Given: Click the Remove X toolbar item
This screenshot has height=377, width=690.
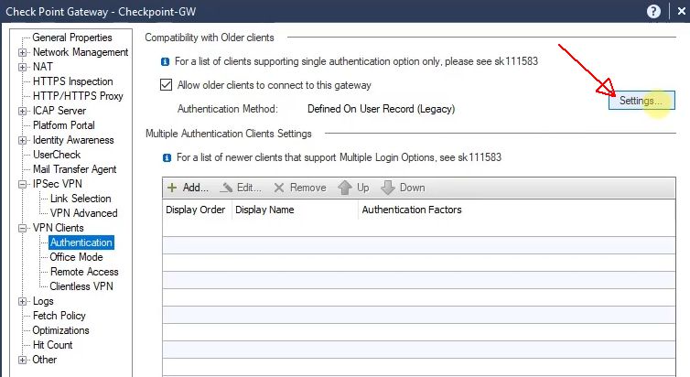Looking at the screenshot, I should coord(299,188).
